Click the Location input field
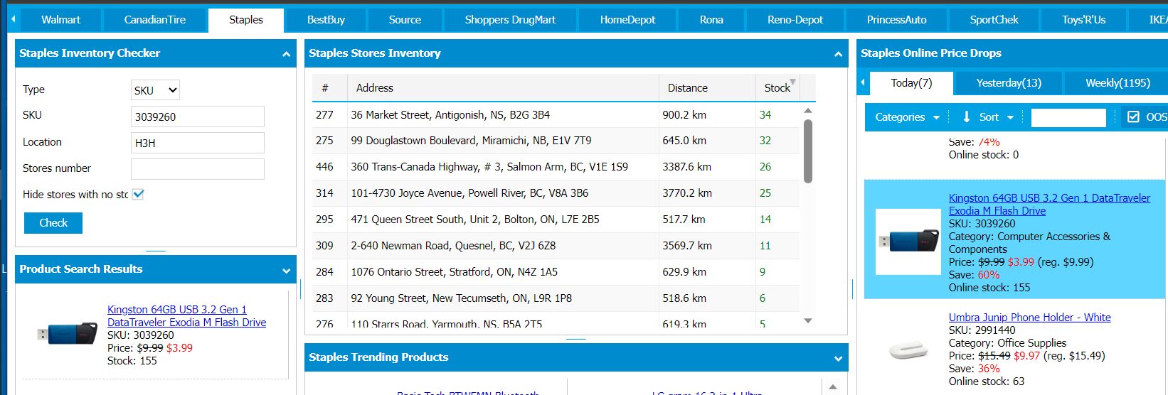This screenshot has height=395, width=1168. click(x=197, y=143)
